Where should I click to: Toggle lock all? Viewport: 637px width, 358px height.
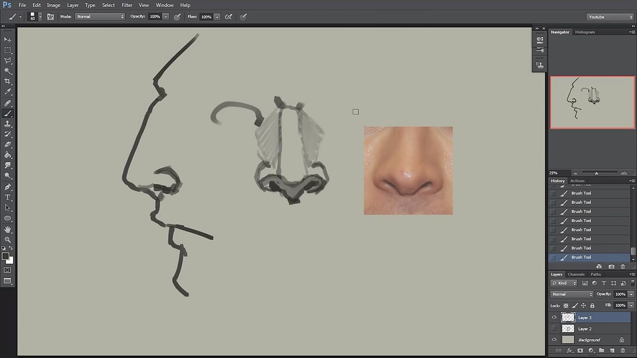click(592, 306)
